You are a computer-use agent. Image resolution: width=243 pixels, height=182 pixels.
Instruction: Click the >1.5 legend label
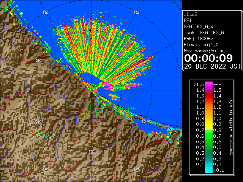click(199, 85)
